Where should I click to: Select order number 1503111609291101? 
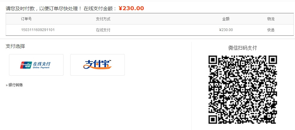point(38,30)
